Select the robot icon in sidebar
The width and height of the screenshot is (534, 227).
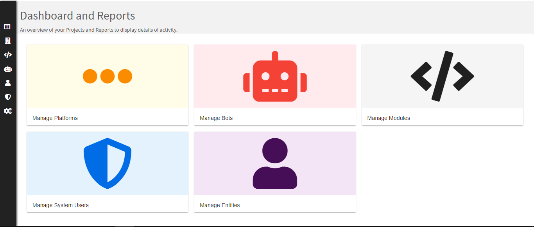(x=7, y=69)
